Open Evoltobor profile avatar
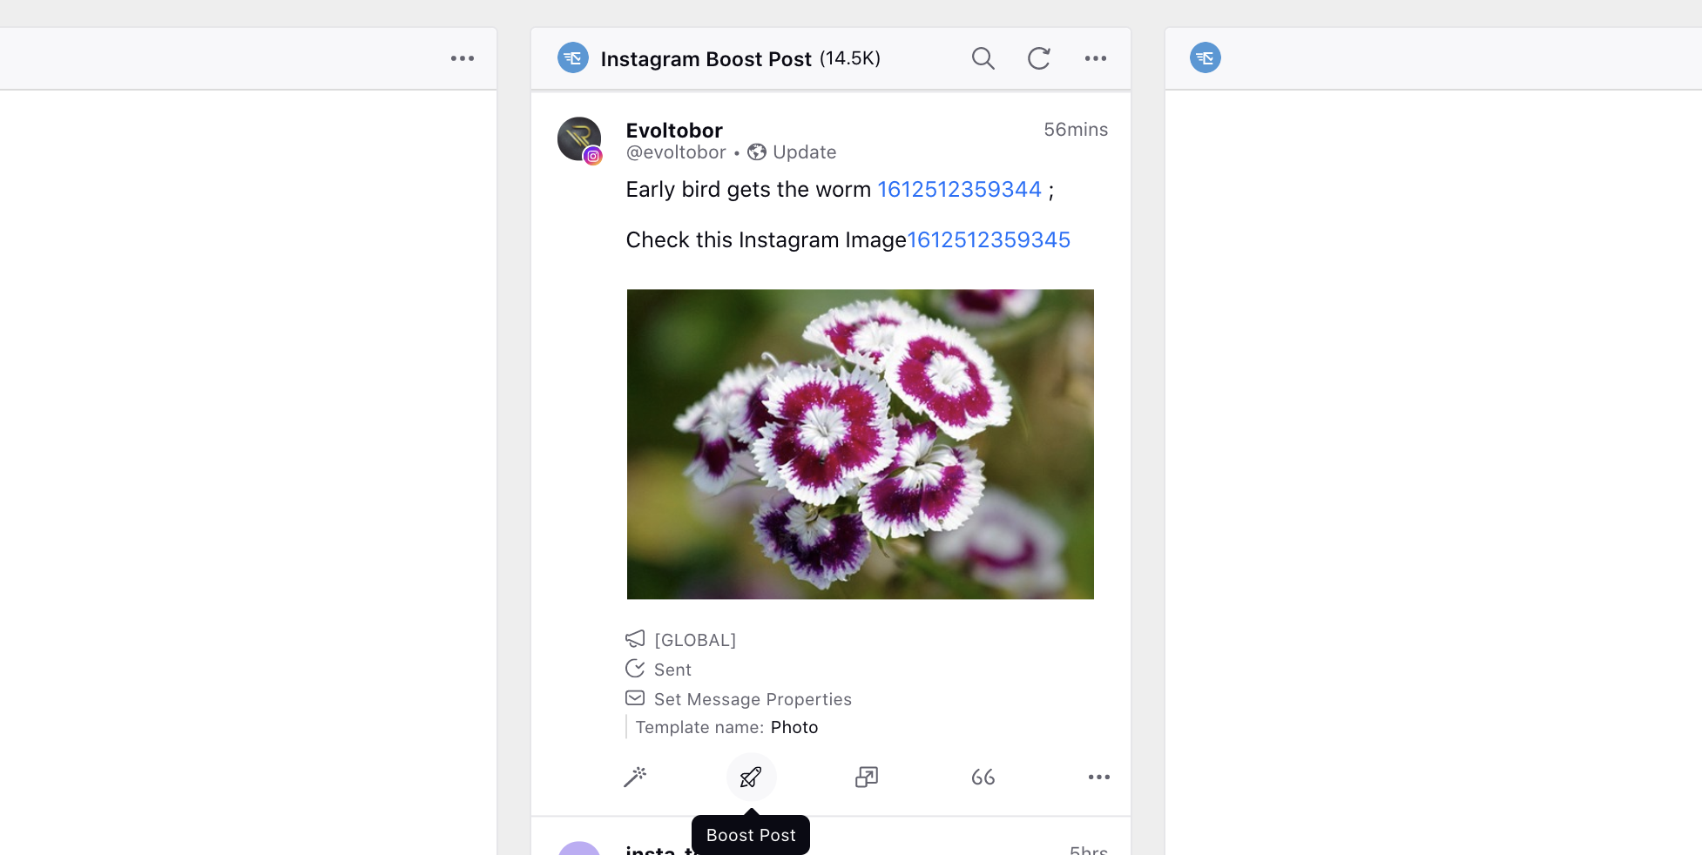The image size is (1702, 855). [578, 138]
